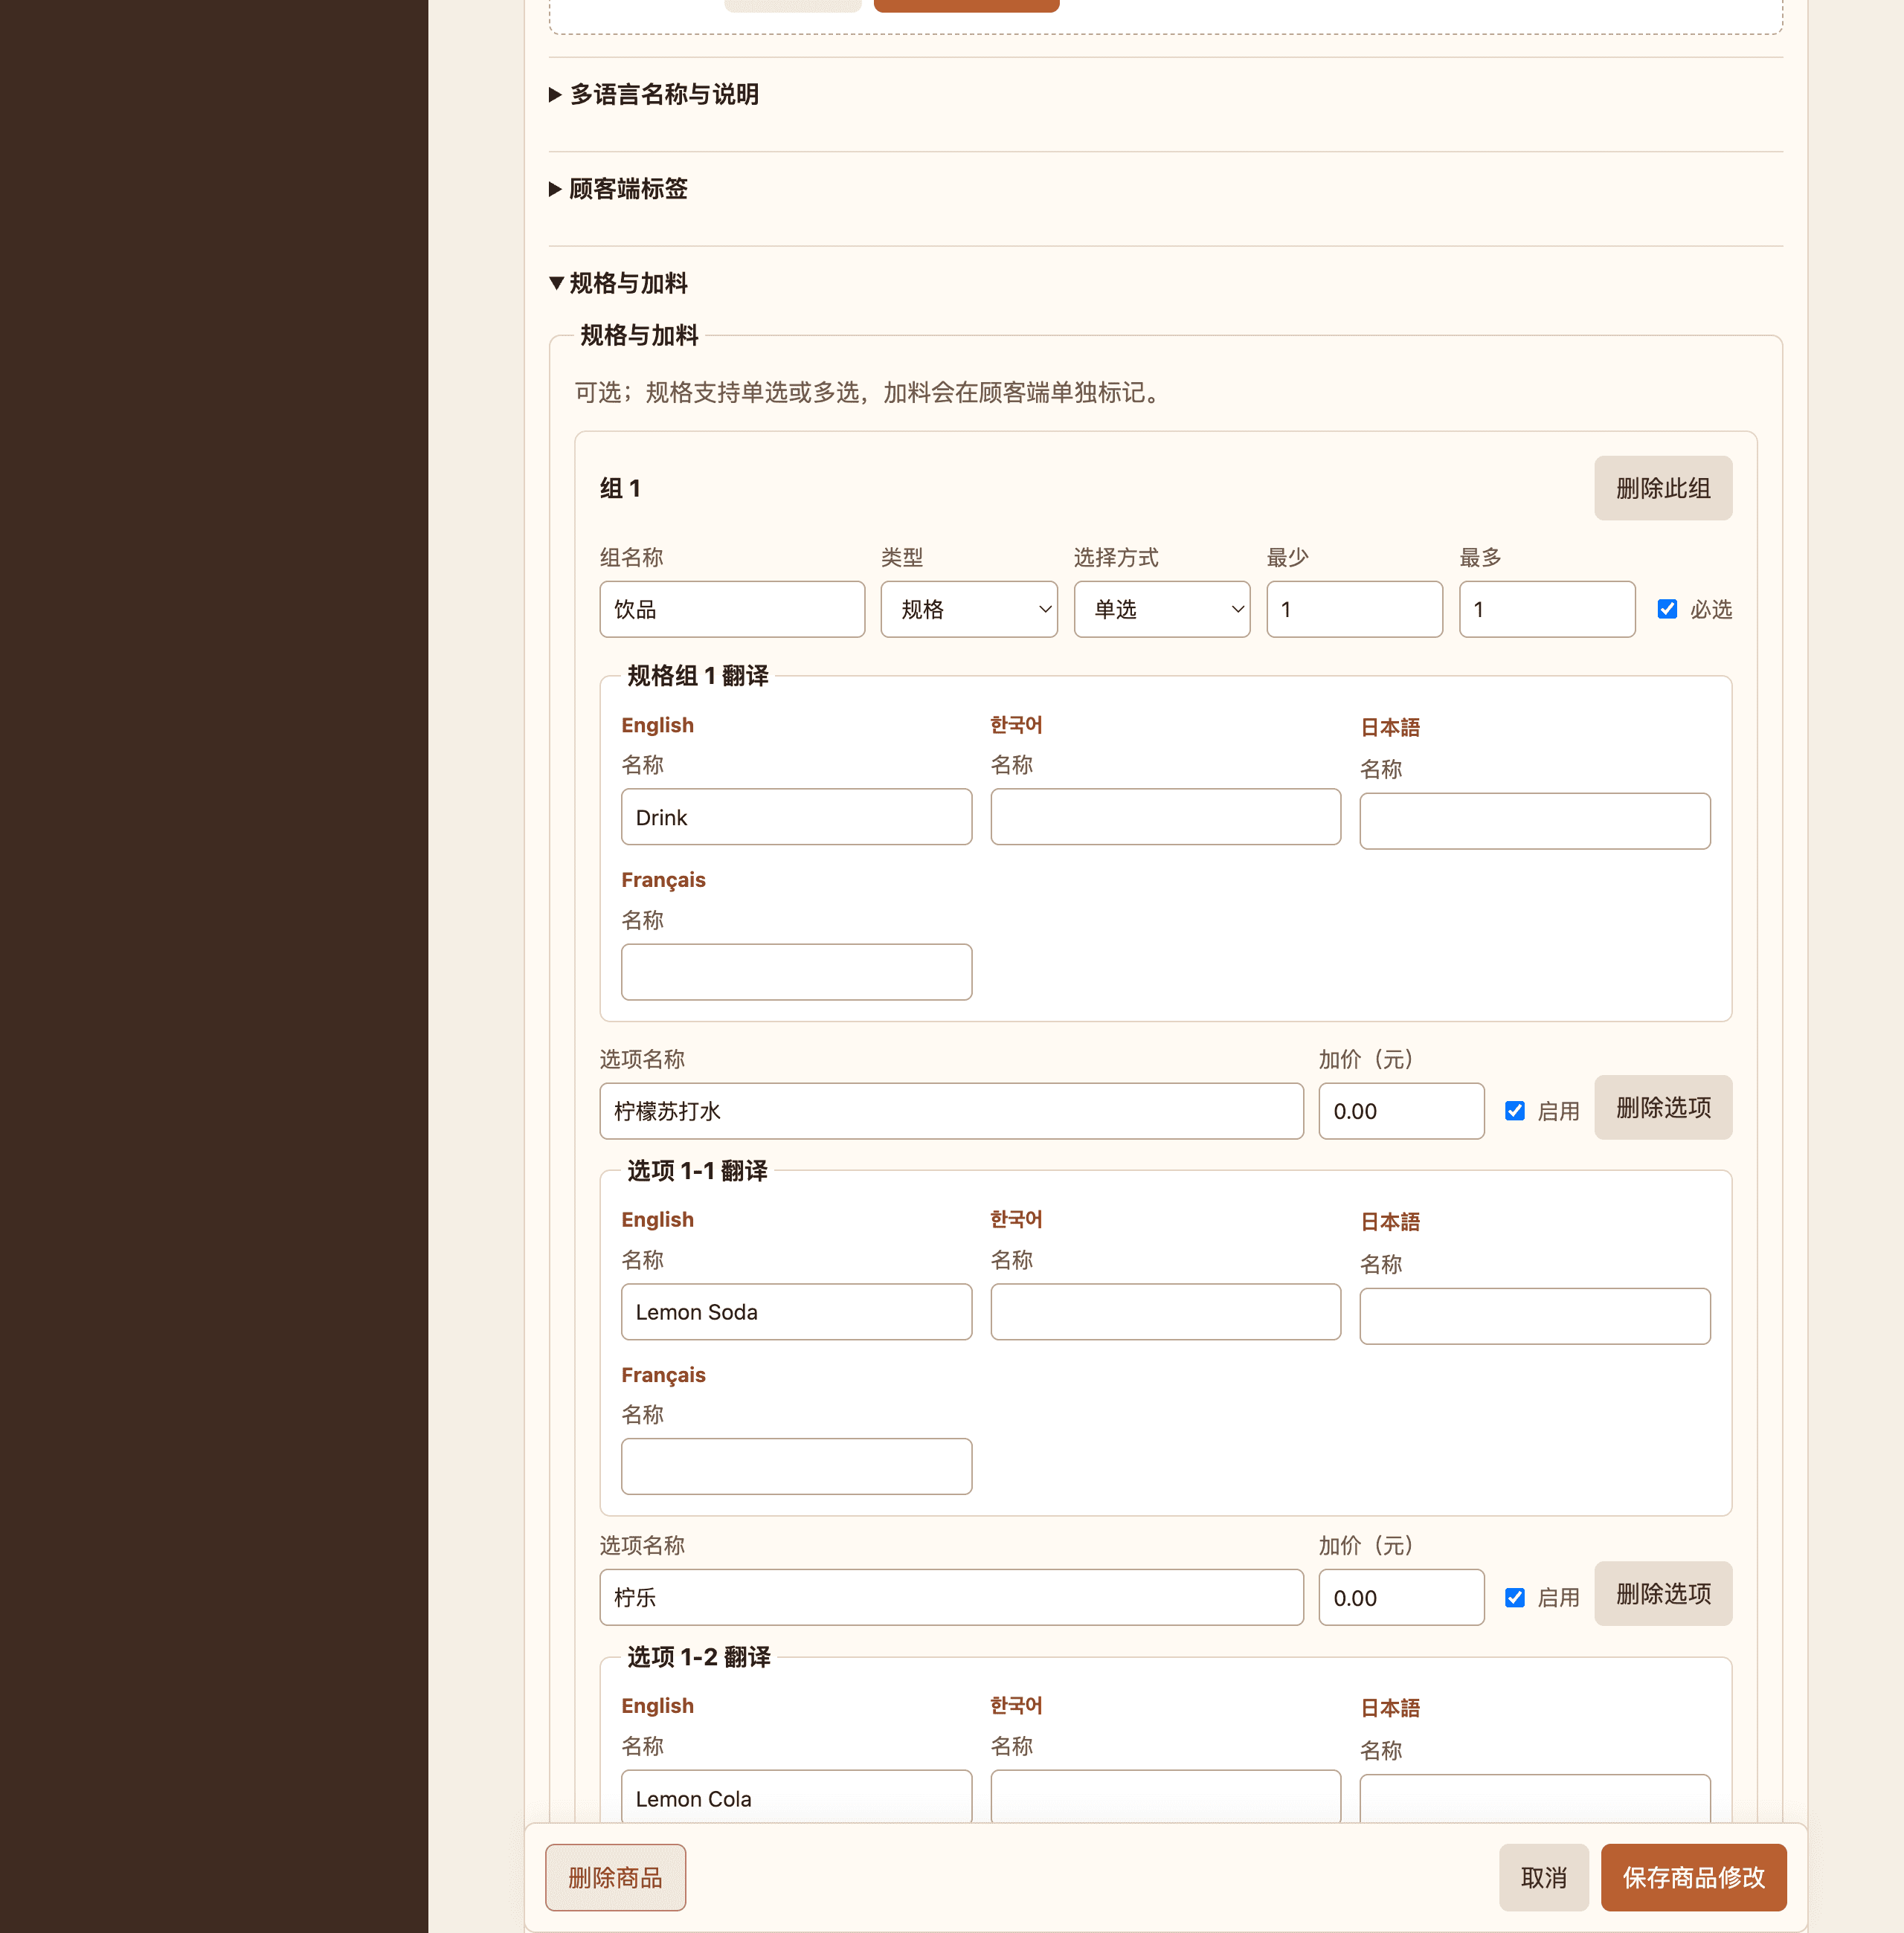Delete the 柠乐 option
Viewport: 1904px width, 1933px height.
1662,1593
